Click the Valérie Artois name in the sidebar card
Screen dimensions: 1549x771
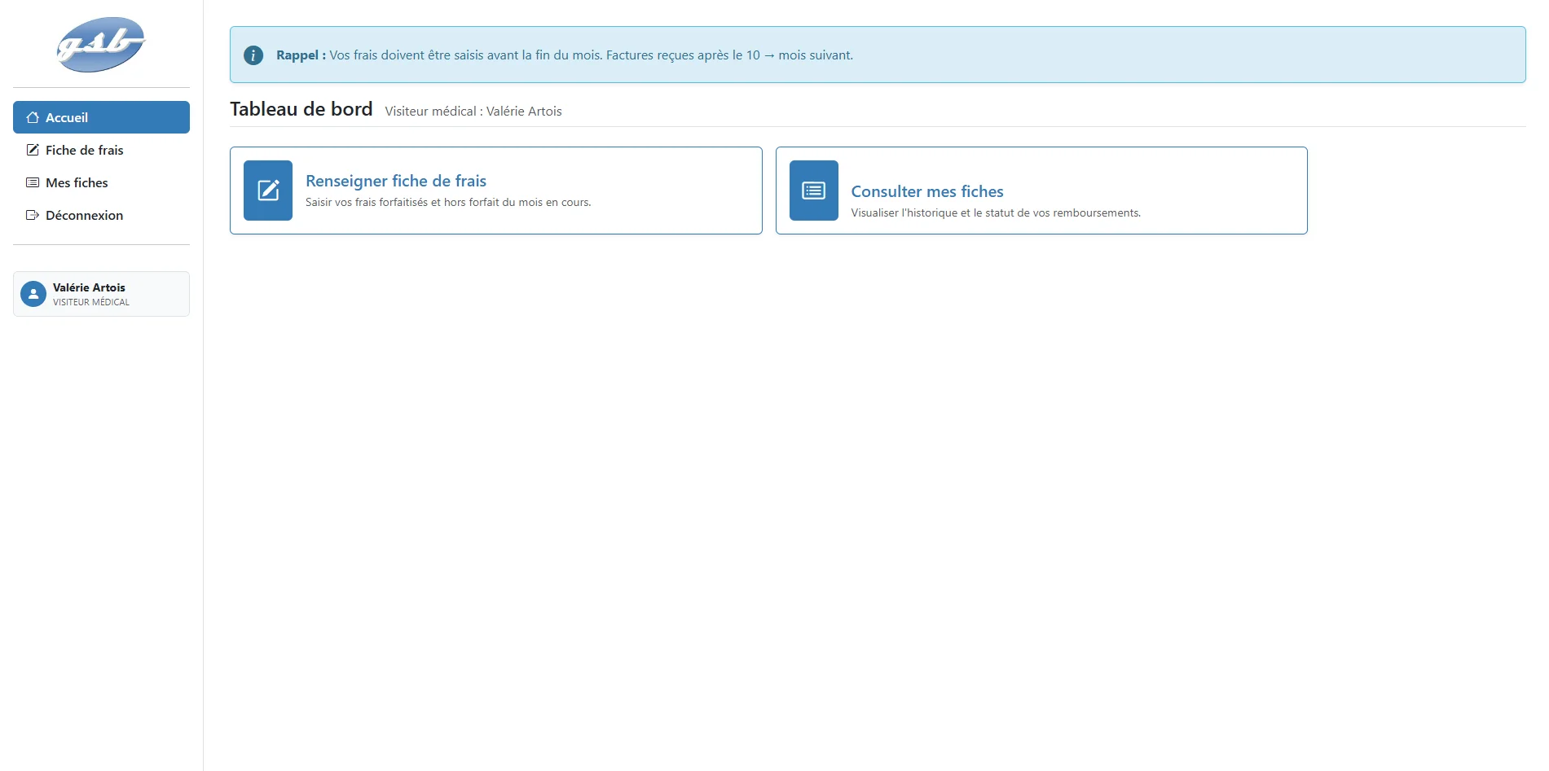(89, 287)
